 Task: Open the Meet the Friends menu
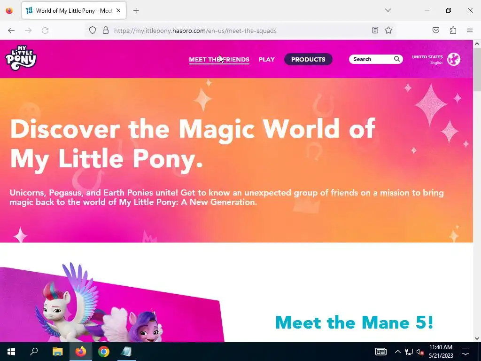coord(219,60)
